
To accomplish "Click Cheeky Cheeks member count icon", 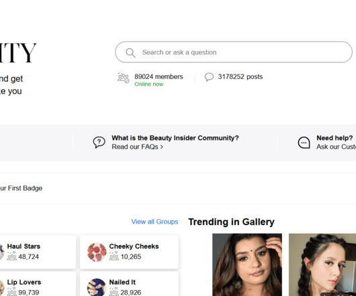I will (114, 256).
